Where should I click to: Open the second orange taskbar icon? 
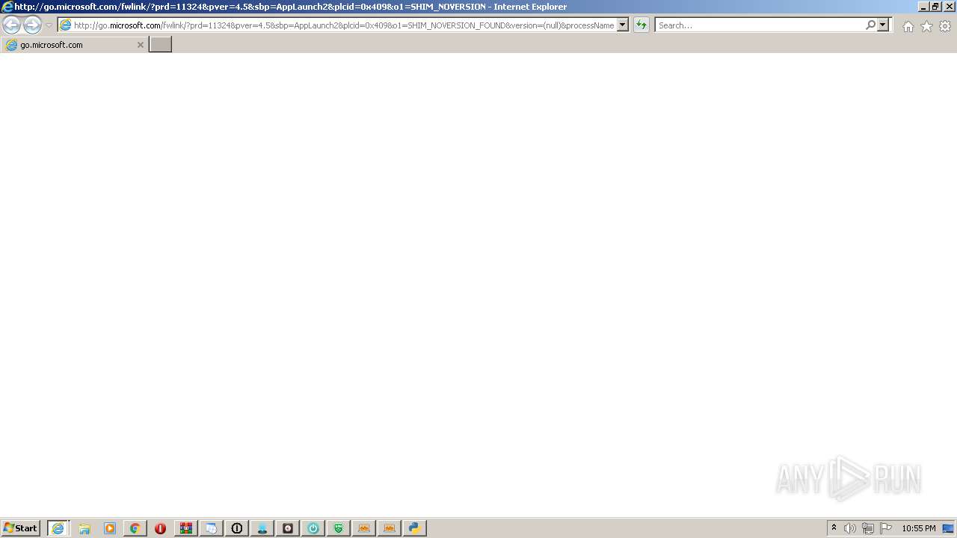[390, 528]
